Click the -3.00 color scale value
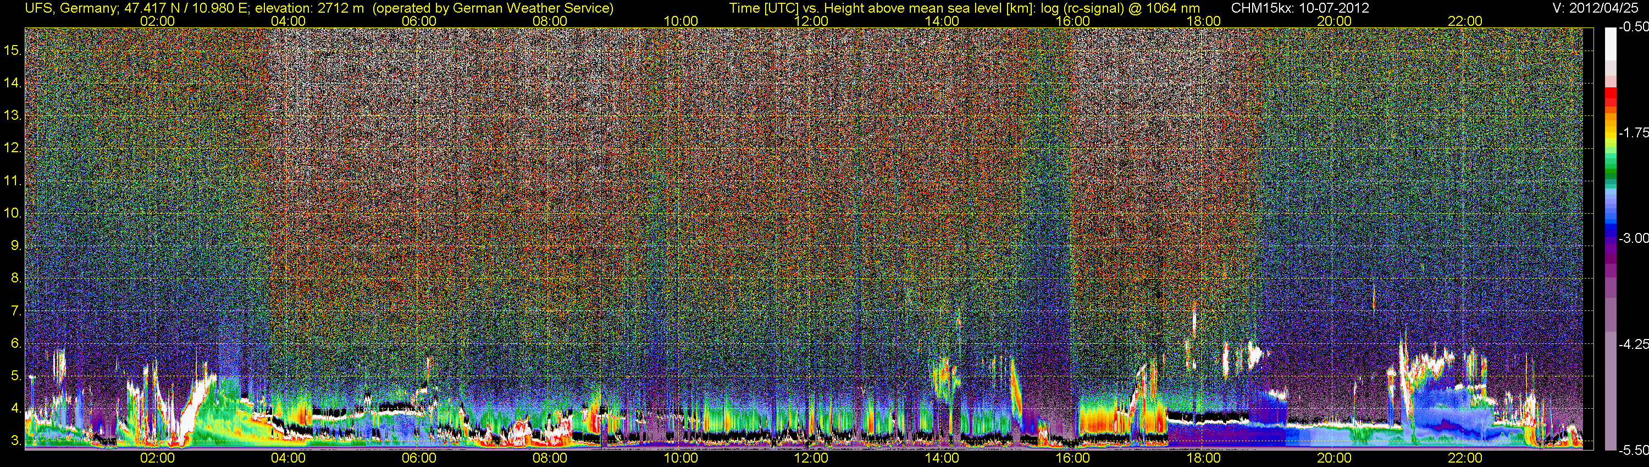 (x=1633, y=238)
